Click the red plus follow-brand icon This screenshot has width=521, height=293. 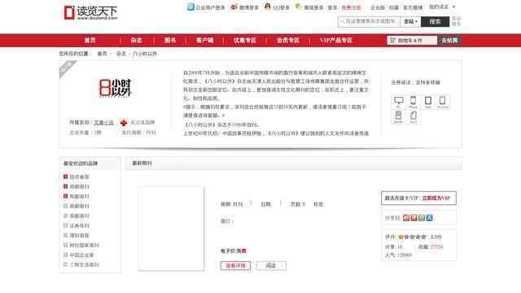point(124,123)
